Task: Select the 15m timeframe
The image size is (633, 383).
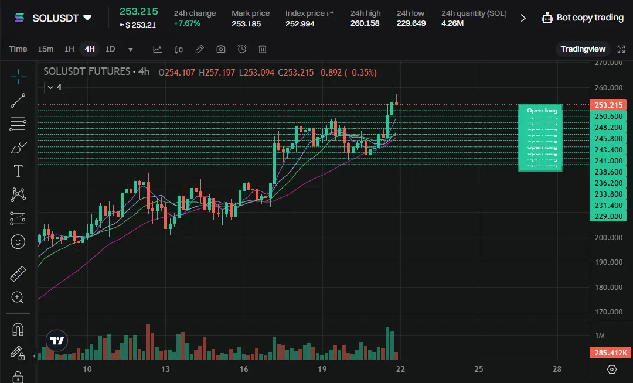Action: pos(46,49)
